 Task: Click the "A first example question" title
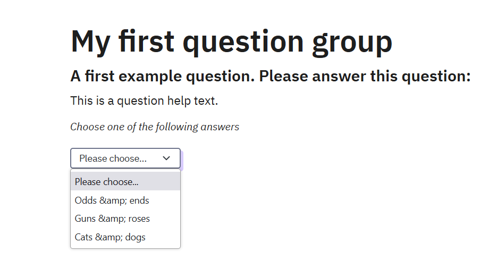163,76
